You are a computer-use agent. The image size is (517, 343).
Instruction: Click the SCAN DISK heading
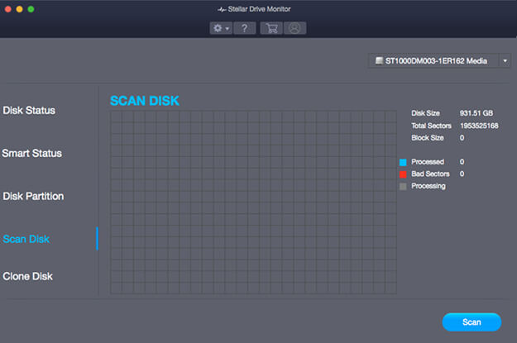[145, 101]
